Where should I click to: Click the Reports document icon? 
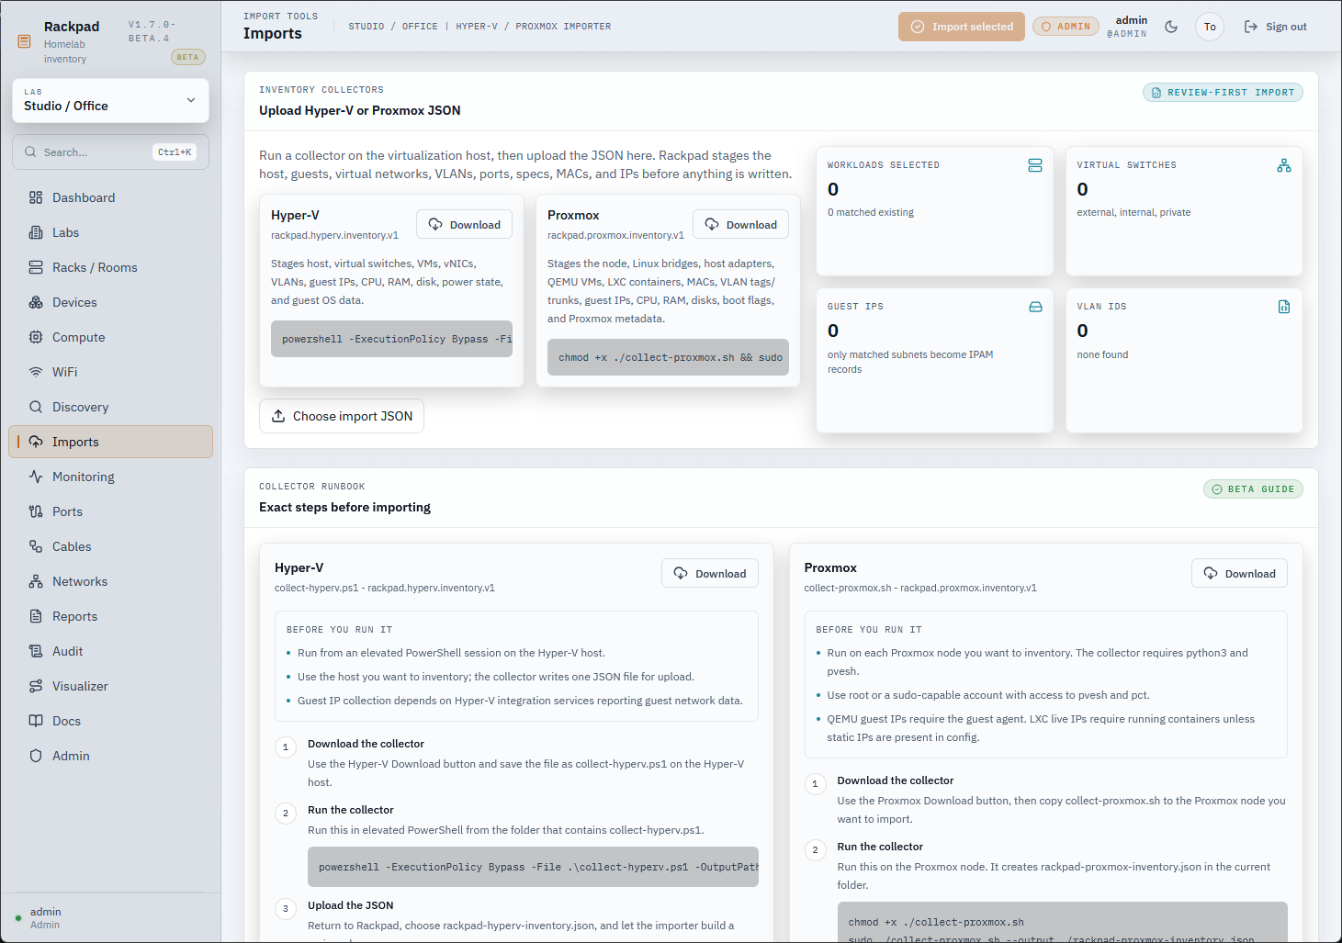click(x=36, y=616)
